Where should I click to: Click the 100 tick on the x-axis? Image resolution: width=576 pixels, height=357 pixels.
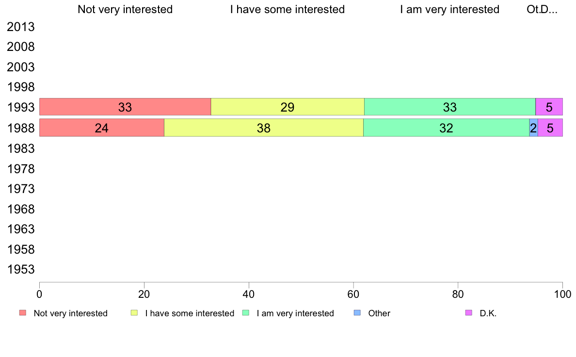click(x=562, y=294)
